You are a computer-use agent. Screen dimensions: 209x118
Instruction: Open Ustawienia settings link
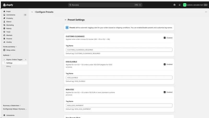pos(10,115)
